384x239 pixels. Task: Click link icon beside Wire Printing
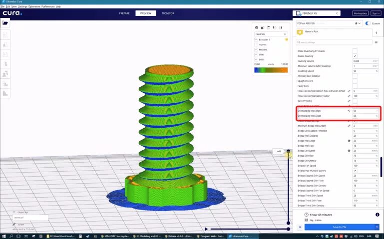point(349,101)
